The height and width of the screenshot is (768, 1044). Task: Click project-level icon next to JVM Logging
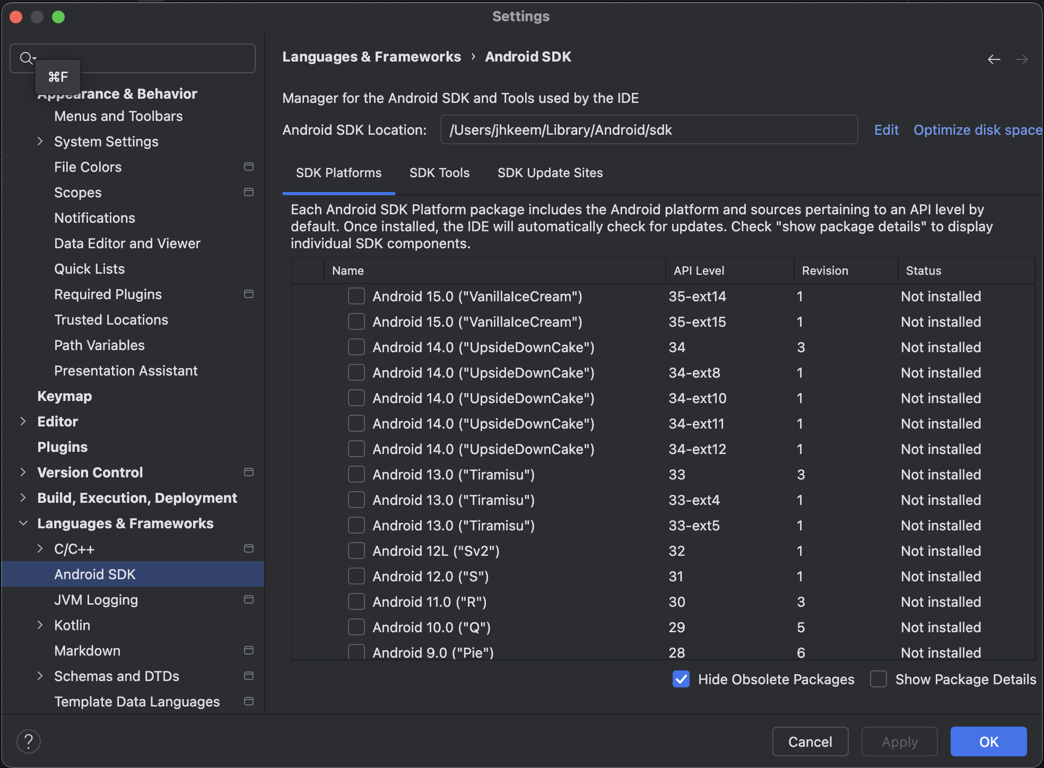coord(248,600)
